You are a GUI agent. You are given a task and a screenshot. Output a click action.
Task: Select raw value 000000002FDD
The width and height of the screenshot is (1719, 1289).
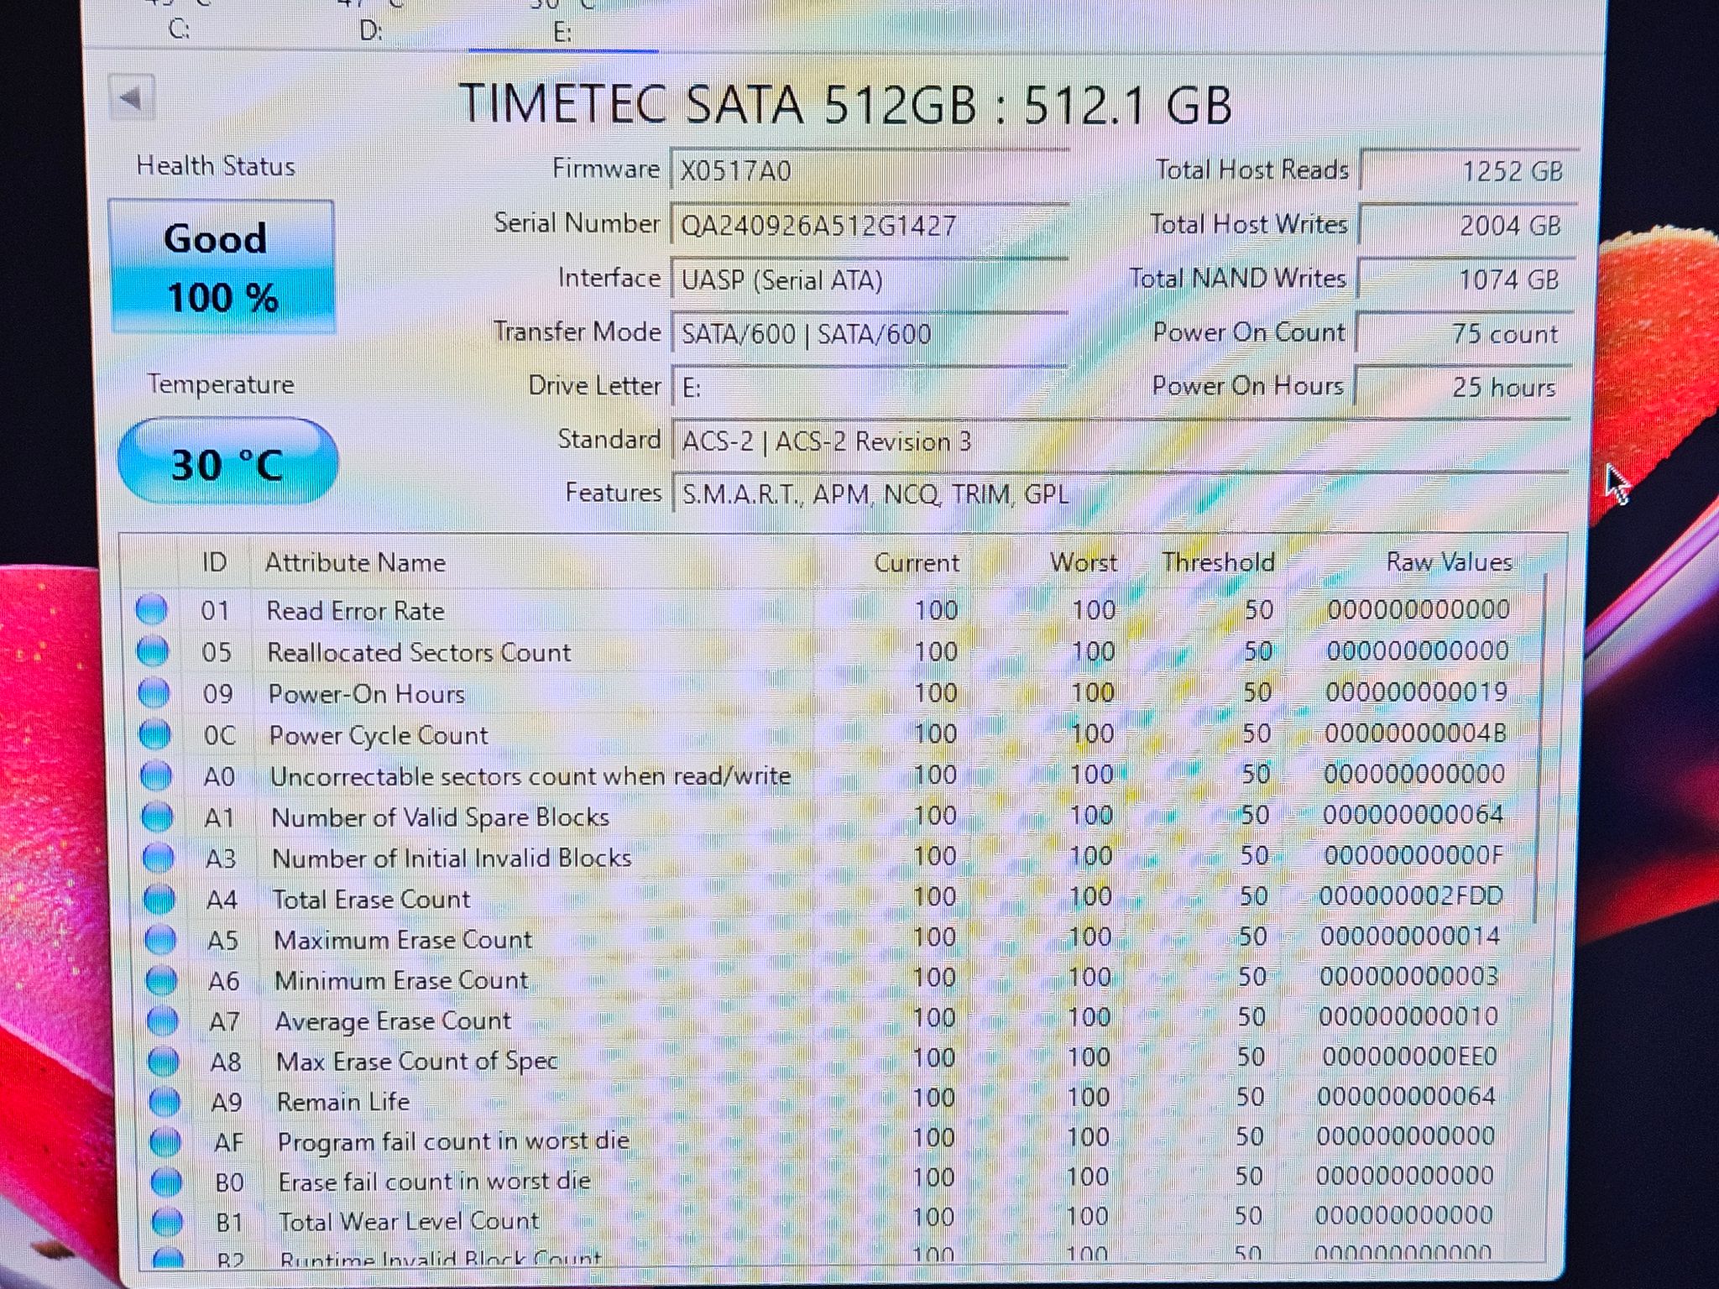point(1411,895)
